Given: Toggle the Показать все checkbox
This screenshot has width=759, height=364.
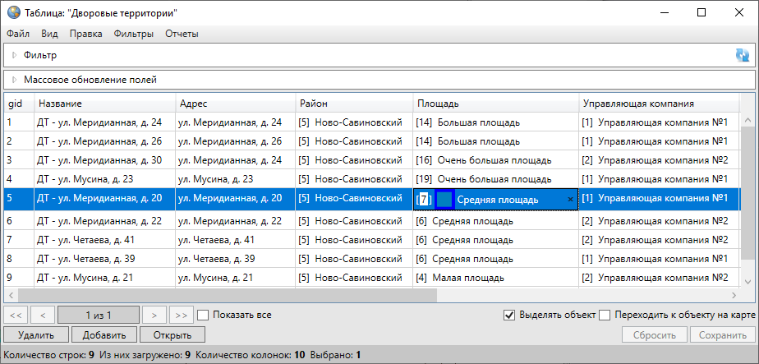Looking at the screenshot, I should tap(204, 315).
